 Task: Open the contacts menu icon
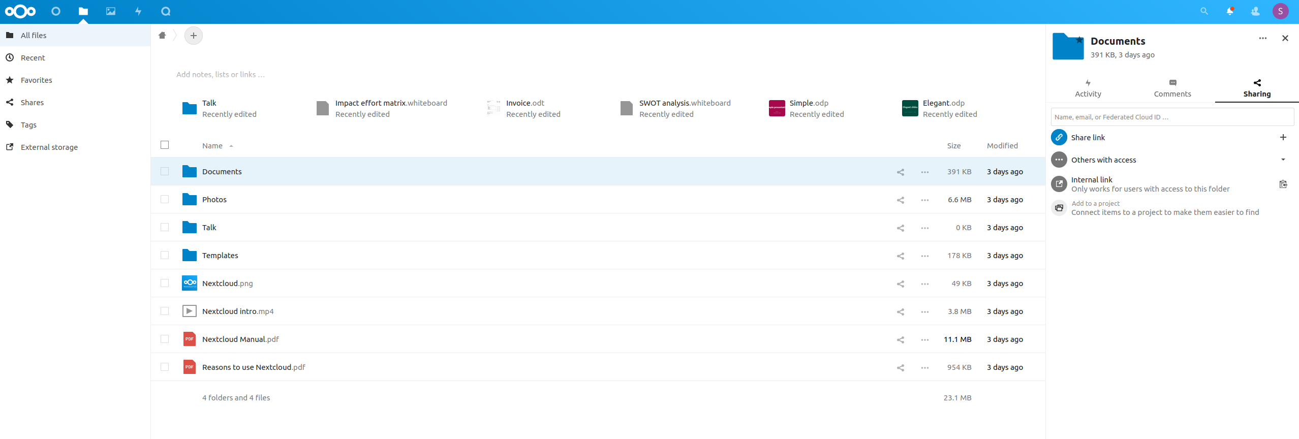pos(1255,11)
